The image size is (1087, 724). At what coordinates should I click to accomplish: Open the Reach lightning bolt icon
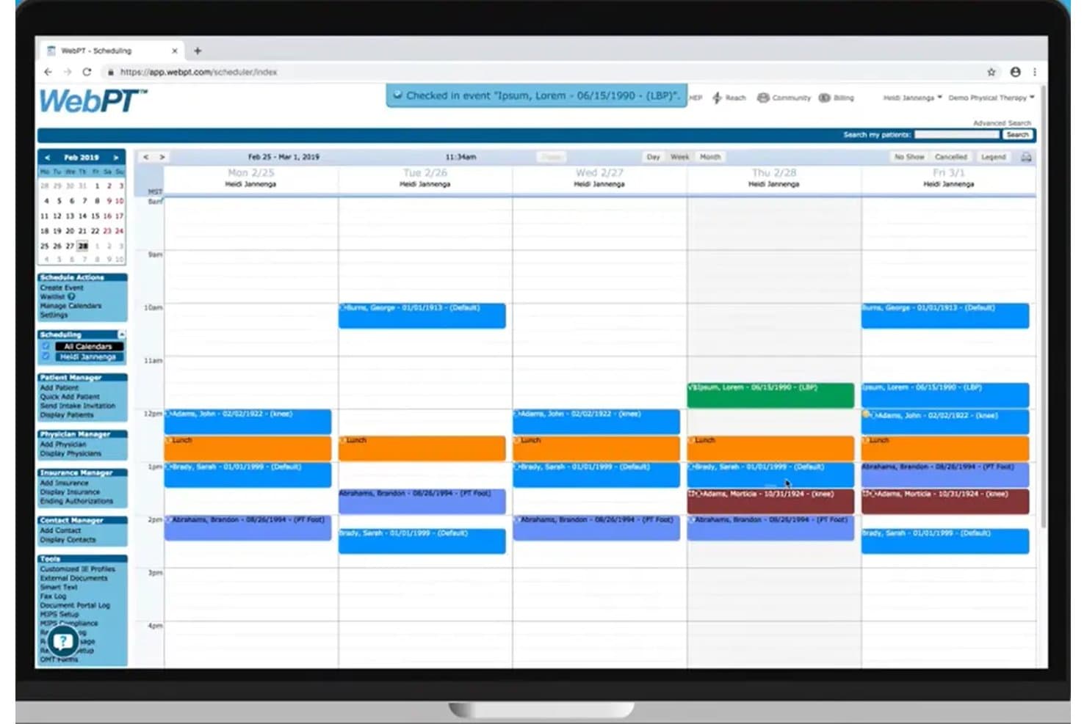pos(717,98)
